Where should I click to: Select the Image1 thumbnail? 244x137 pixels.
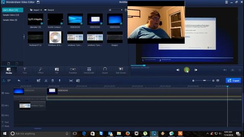[x=115, y=37]
